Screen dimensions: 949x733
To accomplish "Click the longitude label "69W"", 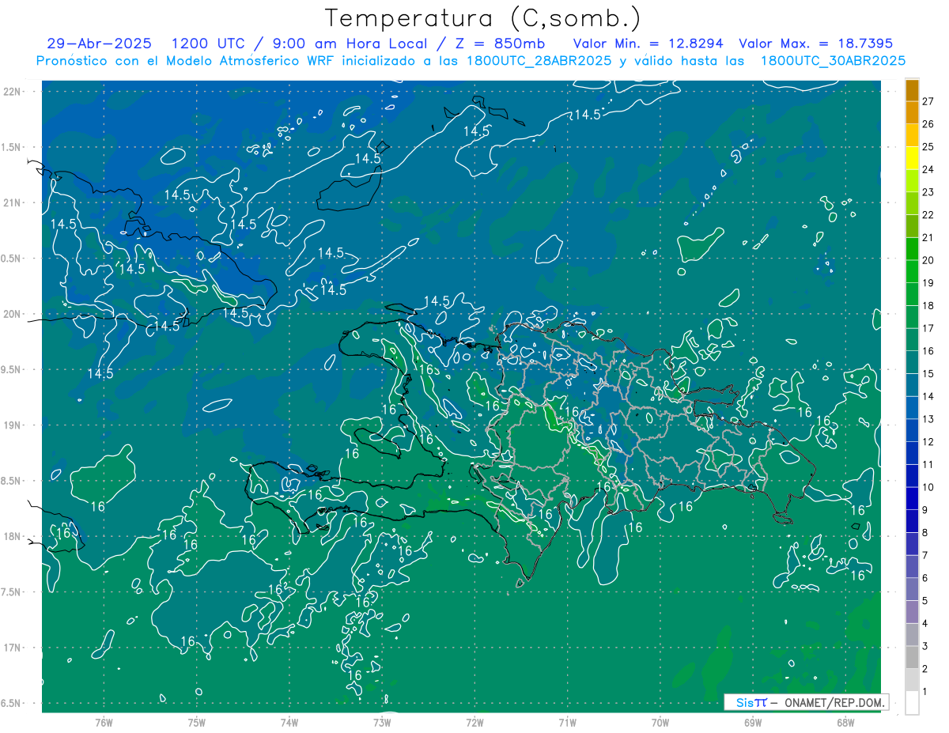I will (753, 723).
